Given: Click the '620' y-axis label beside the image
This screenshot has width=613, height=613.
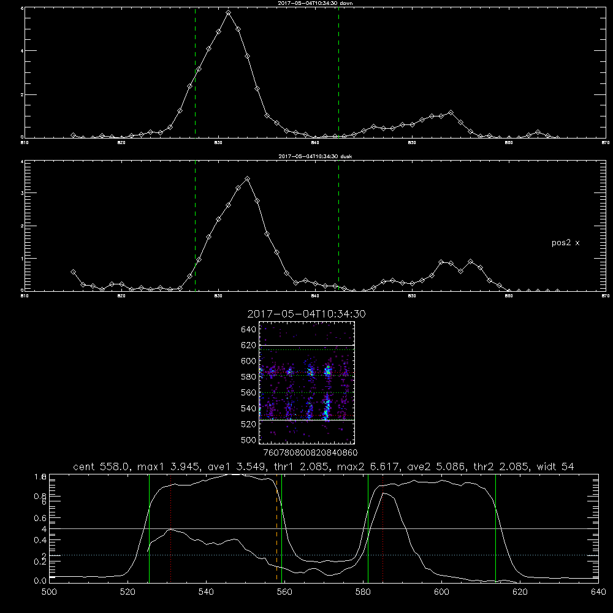Looking at the screenshot, I should tap(248, 345).
